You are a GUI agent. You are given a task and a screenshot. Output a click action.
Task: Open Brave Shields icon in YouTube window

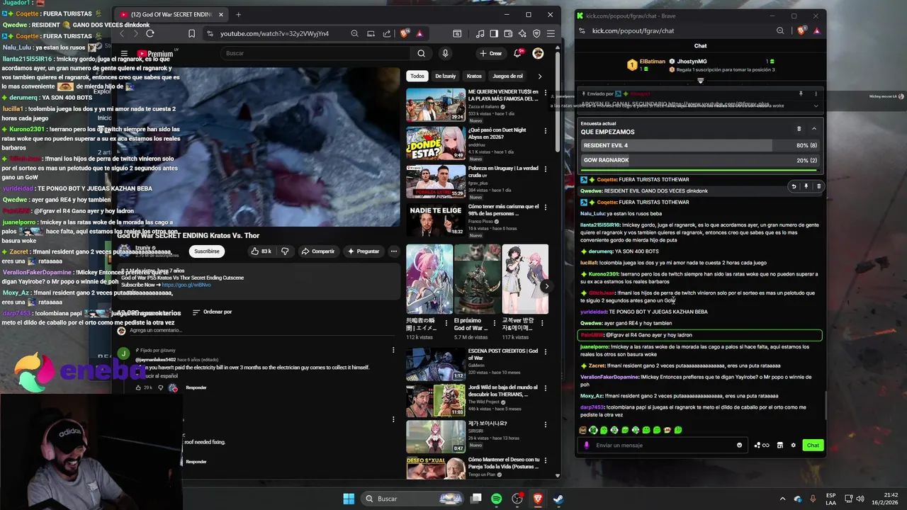(405, 33)
